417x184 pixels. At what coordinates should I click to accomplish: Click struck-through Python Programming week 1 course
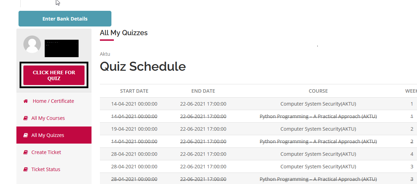pyautogui.click(x=318, y=116)
